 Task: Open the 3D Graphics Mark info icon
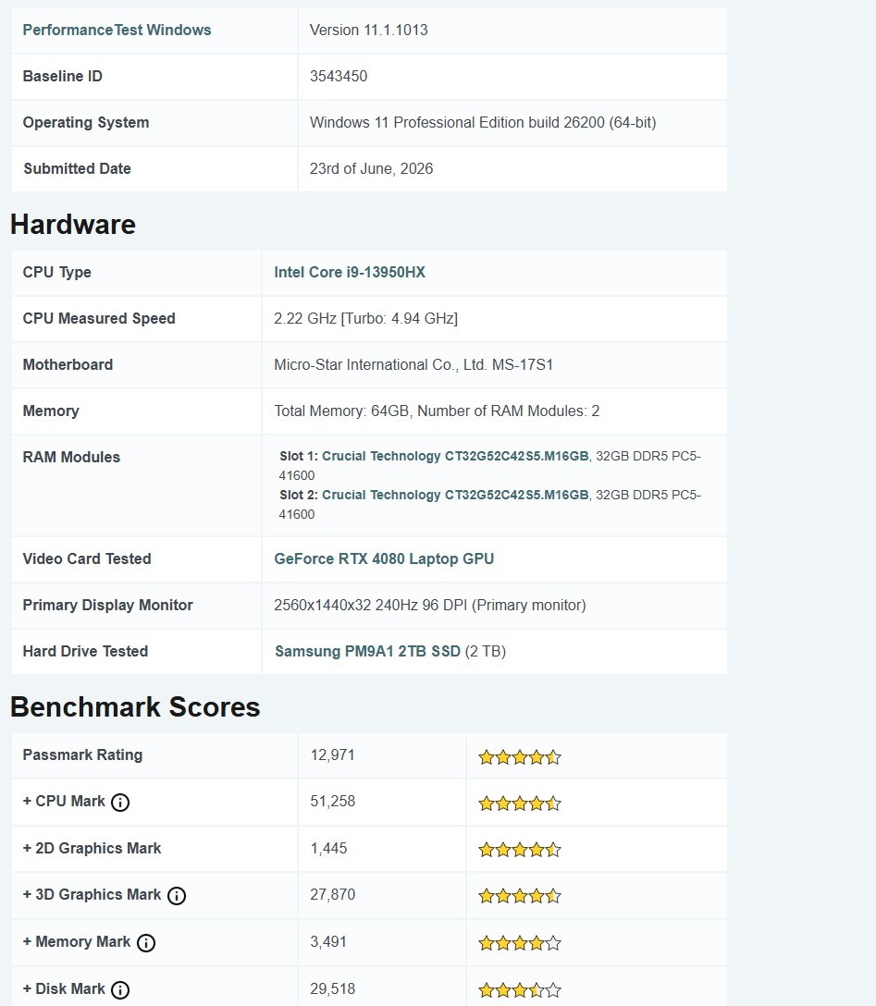(x=177, y=896)
